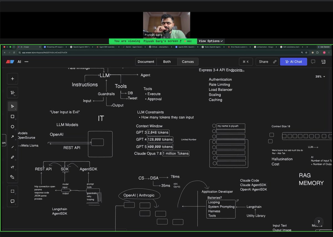Click the browser Back arrow
The height and width of the screenshot is (237, 333).
click(5, 52)
